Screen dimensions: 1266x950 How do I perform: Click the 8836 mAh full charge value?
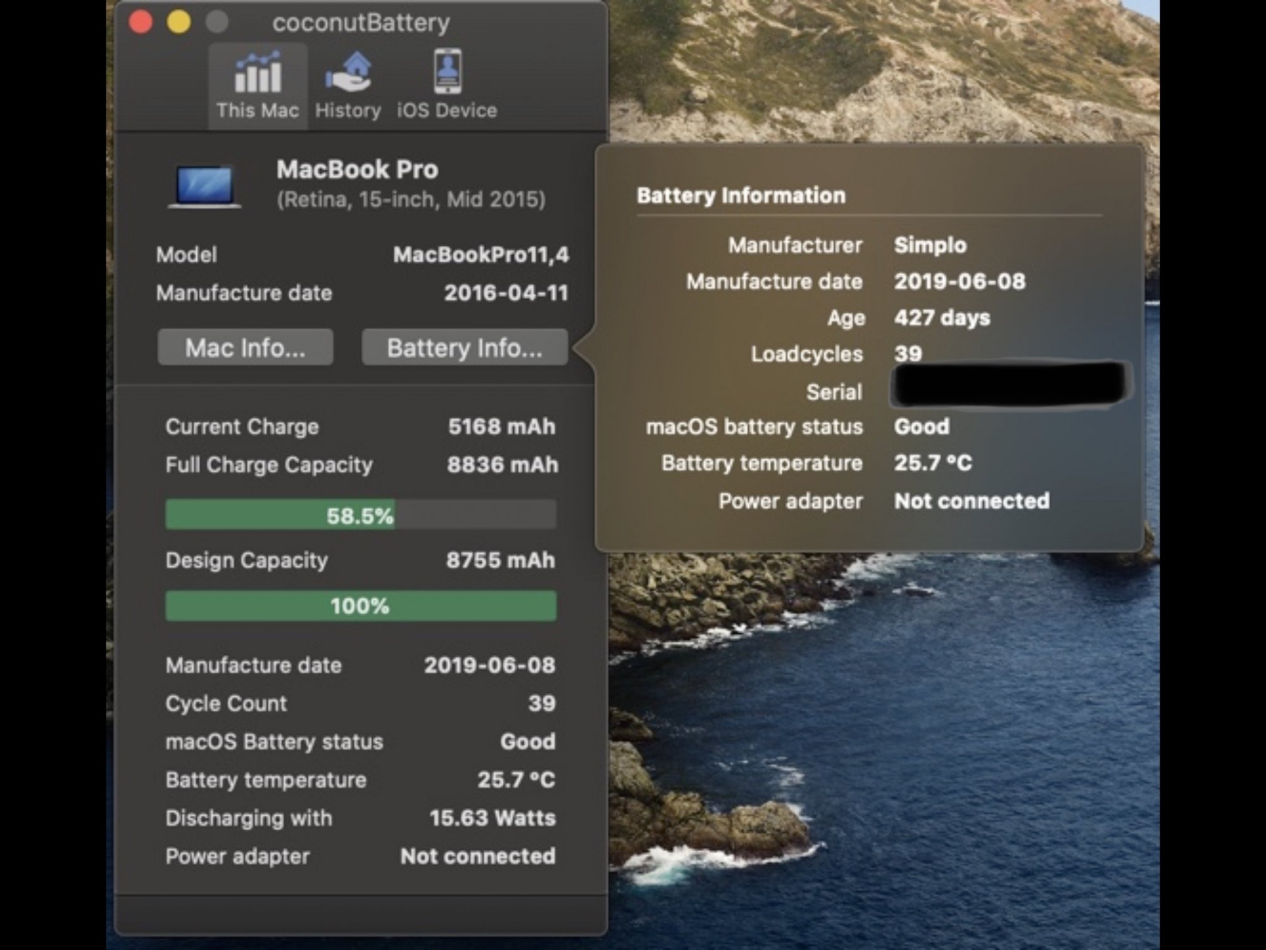503,465
